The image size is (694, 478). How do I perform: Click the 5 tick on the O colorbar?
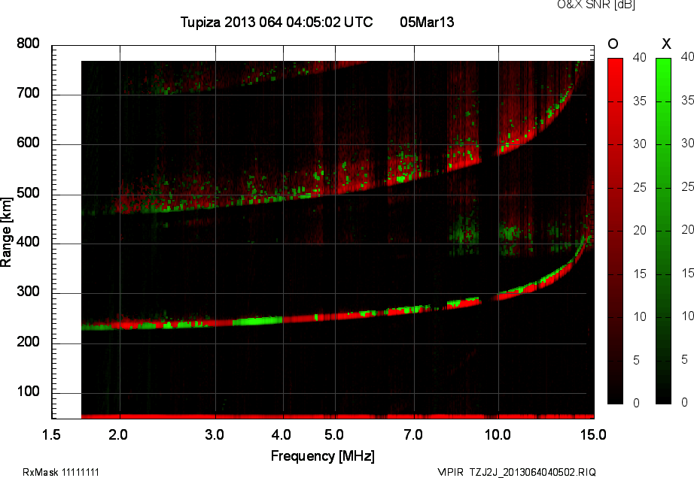tap(637, 361)
